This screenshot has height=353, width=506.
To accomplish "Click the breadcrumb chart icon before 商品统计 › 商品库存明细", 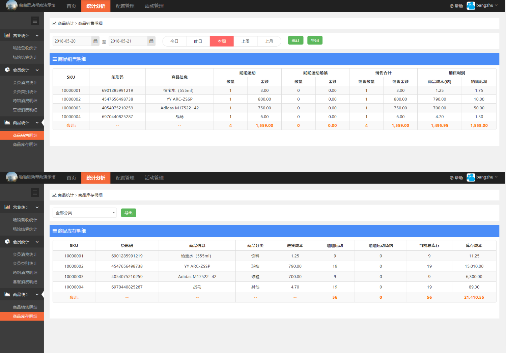I will click(54, 195).
